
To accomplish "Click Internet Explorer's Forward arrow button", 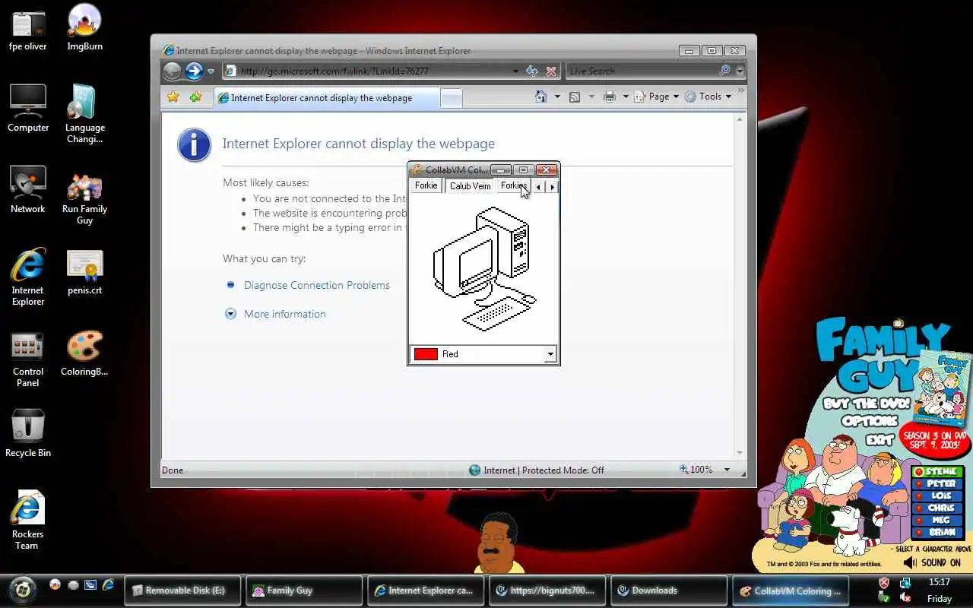I will [195, 71].
